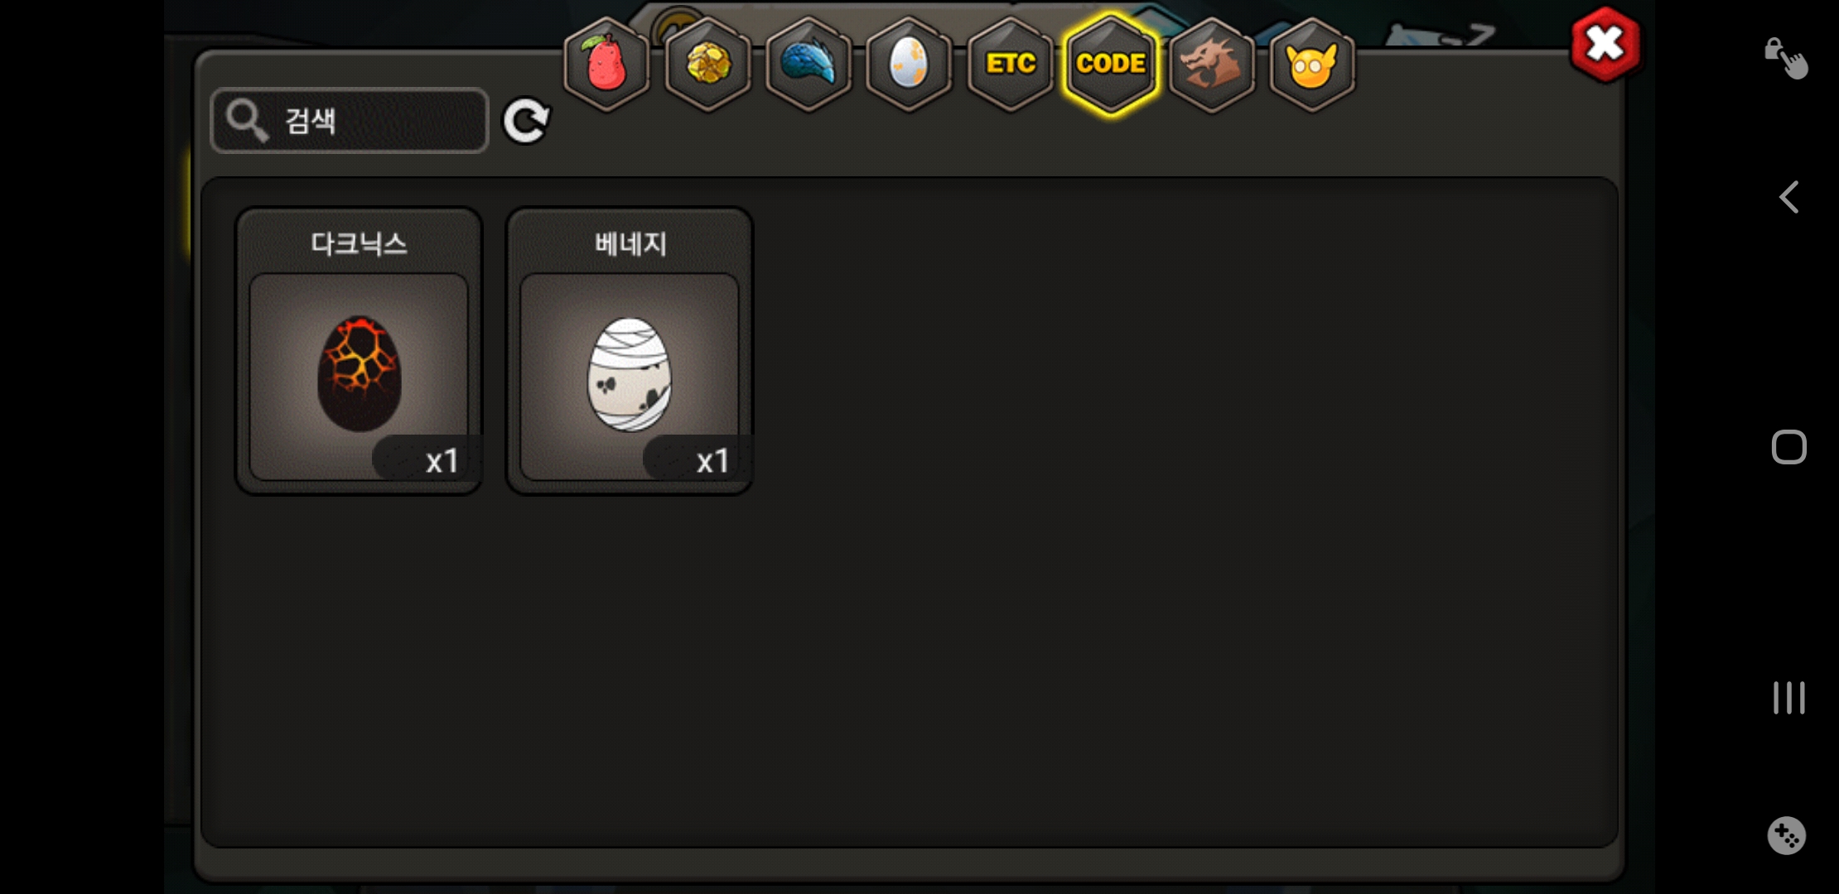
Task: Open the red fruit food tab
Action: (x=606, y=64)
